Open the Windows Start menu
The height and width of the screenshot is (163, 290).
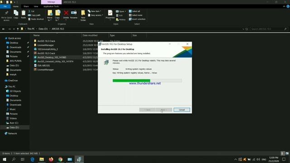[5, 159]
